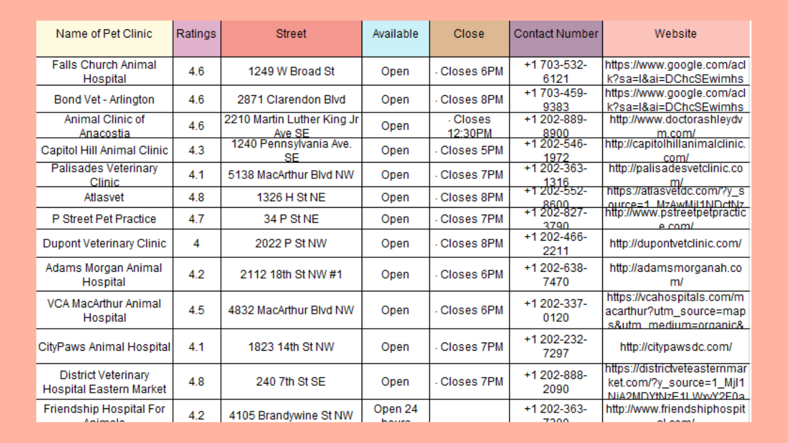Click the "Atlasvet" name cell
The width and height of the screenshot is (788, 443).
click(104, 197)
